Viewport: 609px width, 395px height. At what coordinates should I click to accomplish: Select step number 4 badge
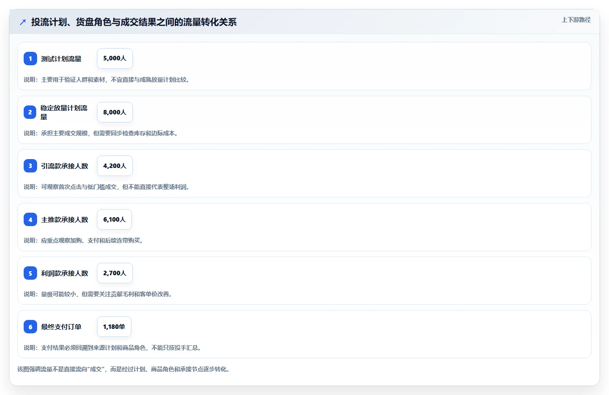tap(30, 219)
